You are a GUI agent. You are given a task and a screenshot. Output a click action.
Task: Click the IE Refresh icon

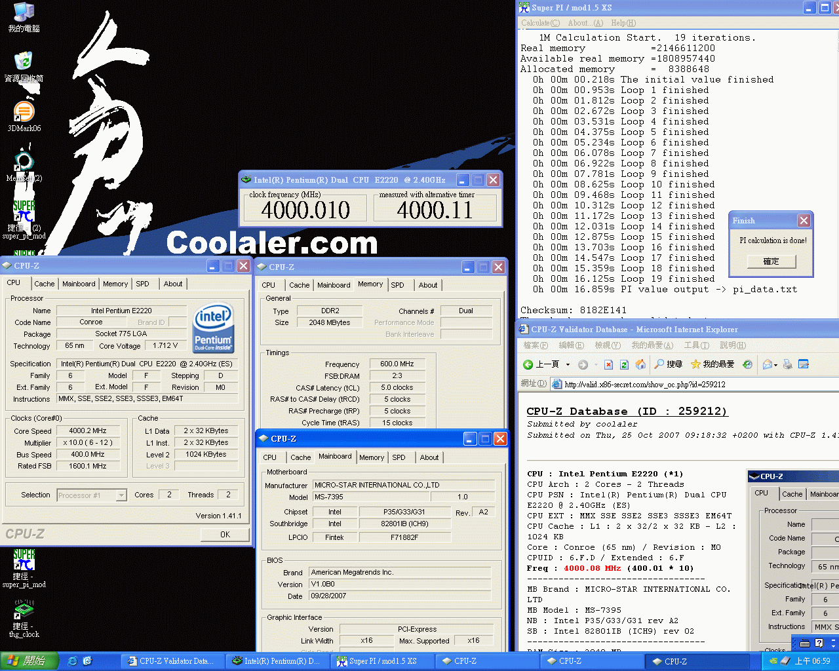pyautogui.click(x=624, y=364)
